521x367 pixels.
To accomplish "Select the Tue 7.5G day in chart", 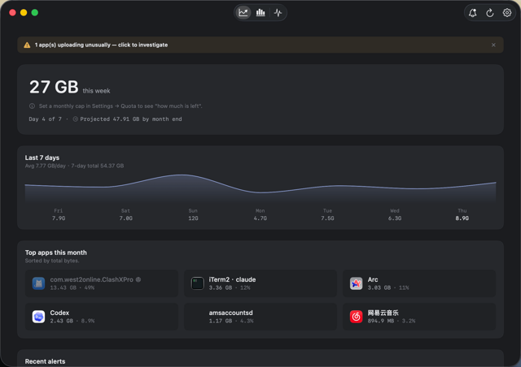I will [327, 214].
